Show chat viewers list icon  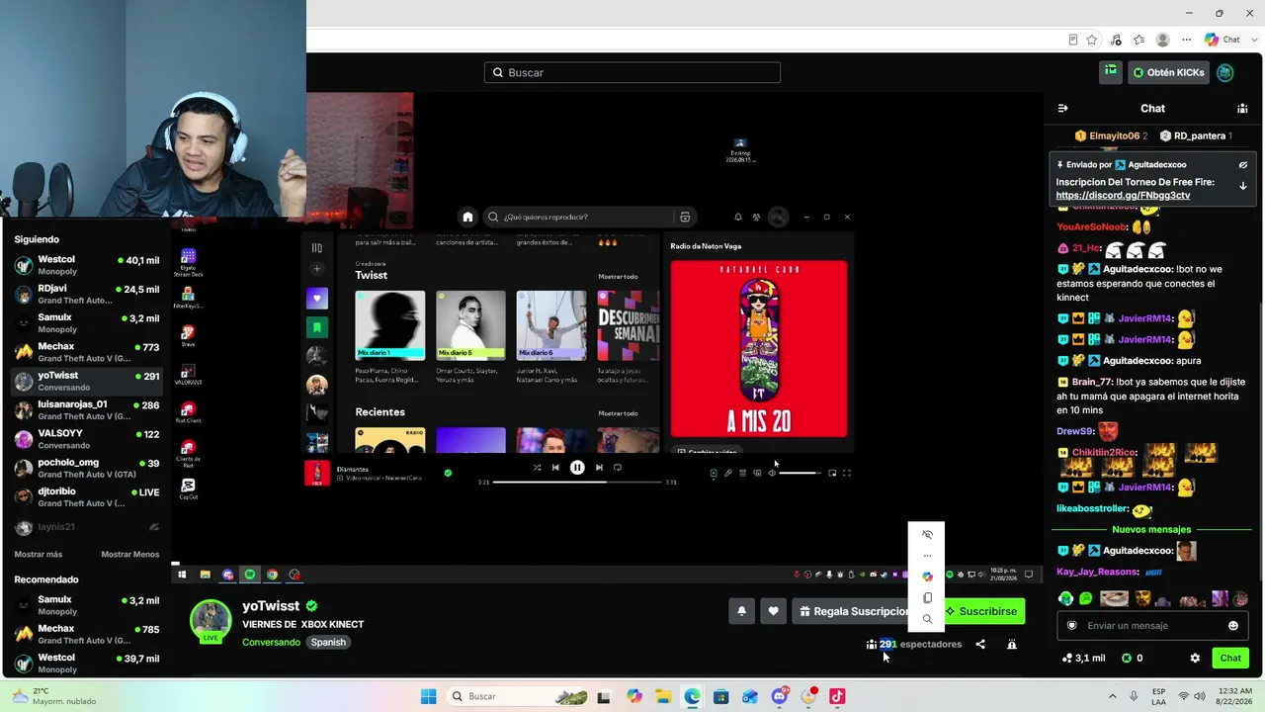click(1242, 109)
